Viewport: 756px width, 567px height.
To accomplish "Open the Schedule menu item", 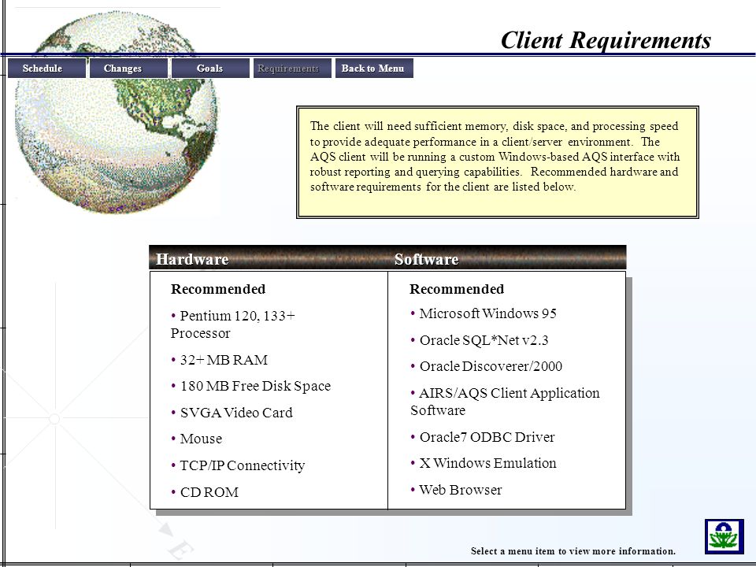I will (x=46, y=68).
